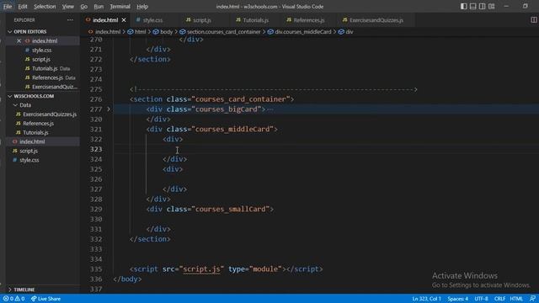The width and height of the screenshot is (539, 303).
Task: Click line number 330 in gutter
Action: click(96, 219)
